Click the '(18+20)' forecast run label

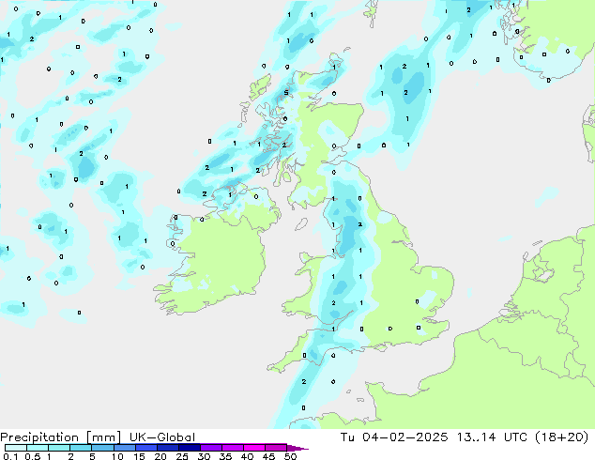561,437
